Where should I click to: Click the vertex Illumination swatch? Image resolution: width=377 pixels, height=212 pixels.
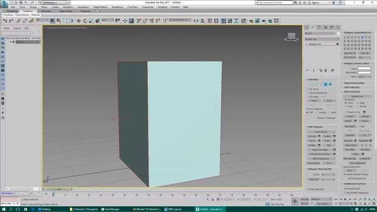coord(364,72)
